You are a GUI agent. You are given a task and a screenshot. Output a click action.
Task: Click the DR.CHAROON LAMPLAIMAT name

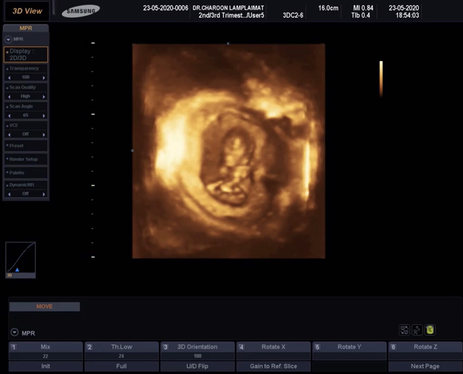point(228,8)
